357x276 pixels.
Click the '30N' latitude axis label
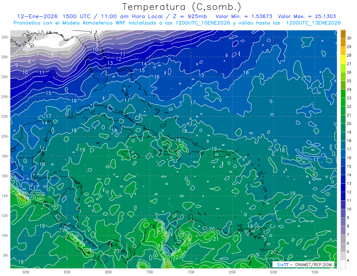coord(4,37)
